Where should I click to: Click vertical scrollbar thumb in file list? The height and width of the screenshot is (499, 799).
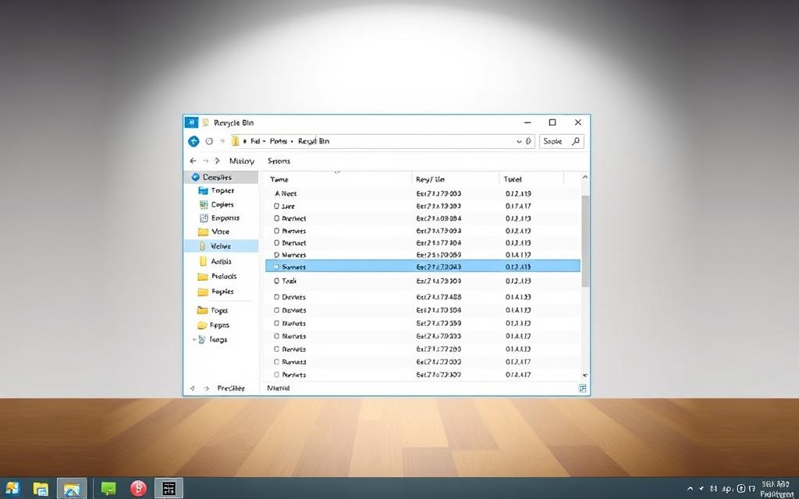coord(585,241)
